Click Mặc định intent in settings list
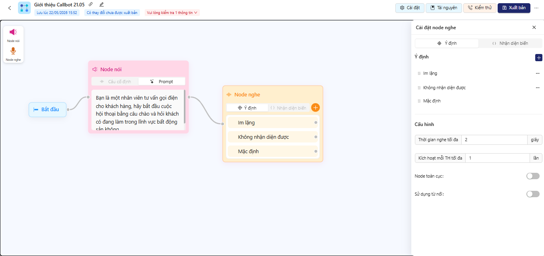The image size is (544, 256). click(432, 101)
